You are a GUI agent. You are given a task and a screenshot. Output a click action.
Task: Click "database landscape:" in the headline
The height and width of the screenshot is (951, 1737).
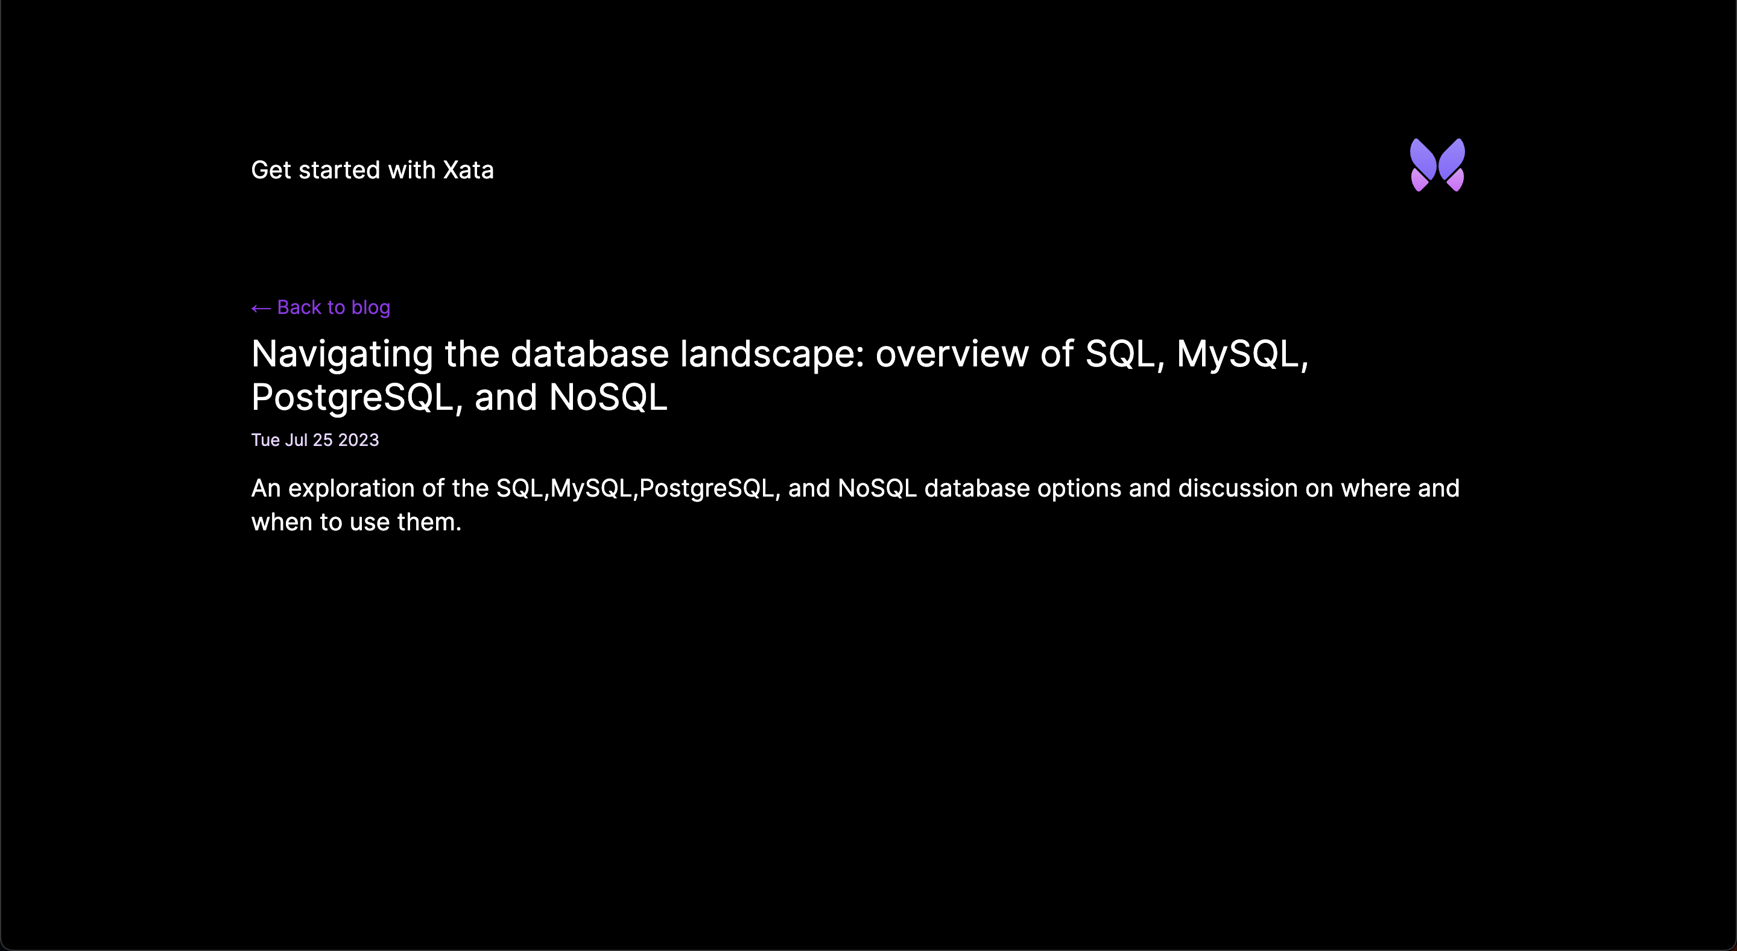point(687,354)
